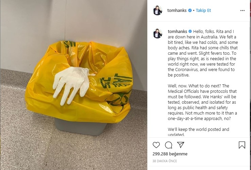Save the post with the bookmark icon
251x170 pixels.
[x=242, y=145]
